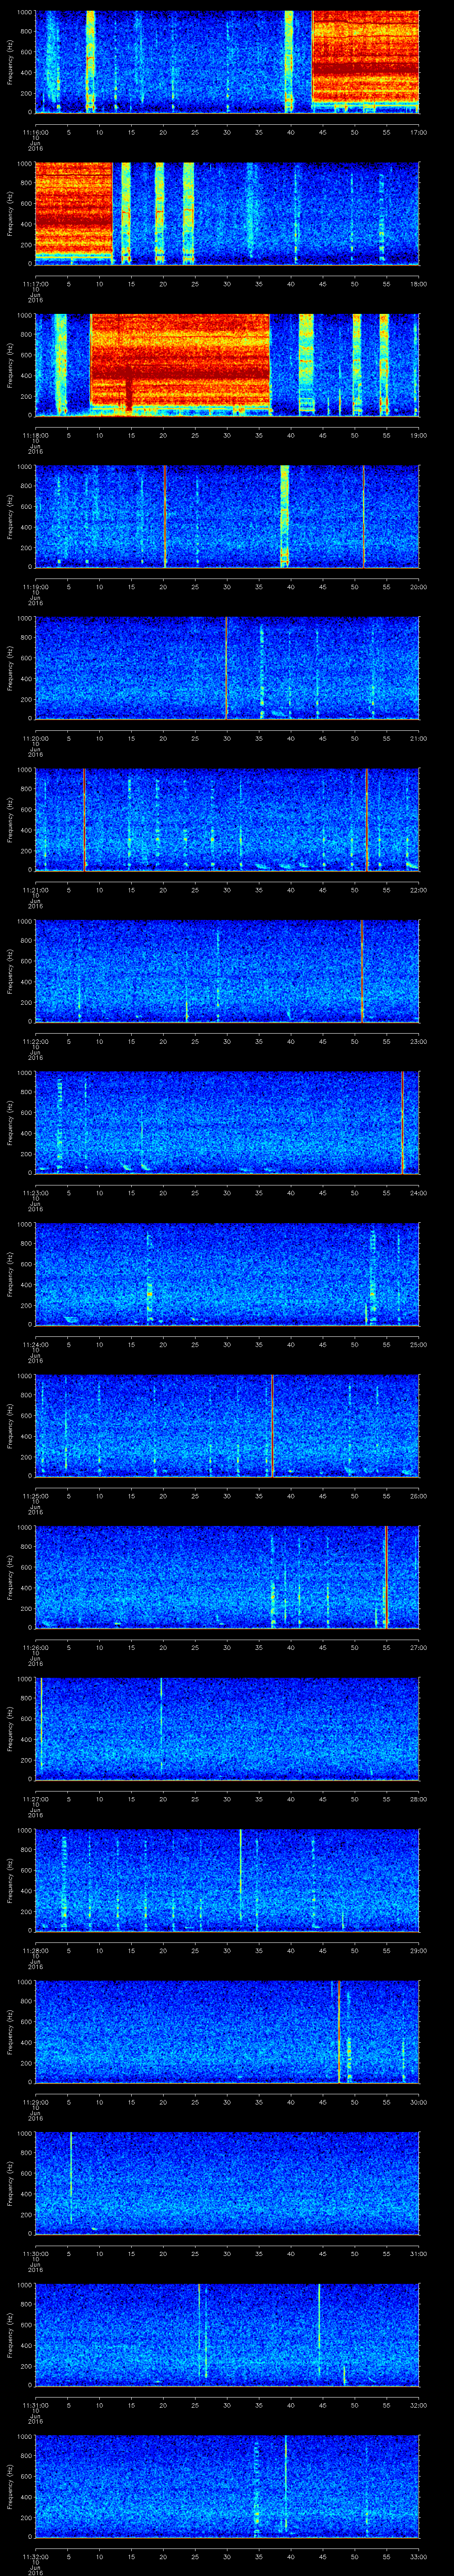Viewport: 454px width, 2576px height.
Task: Click the "11:26:00" start time label
Action: point(35,1647)
